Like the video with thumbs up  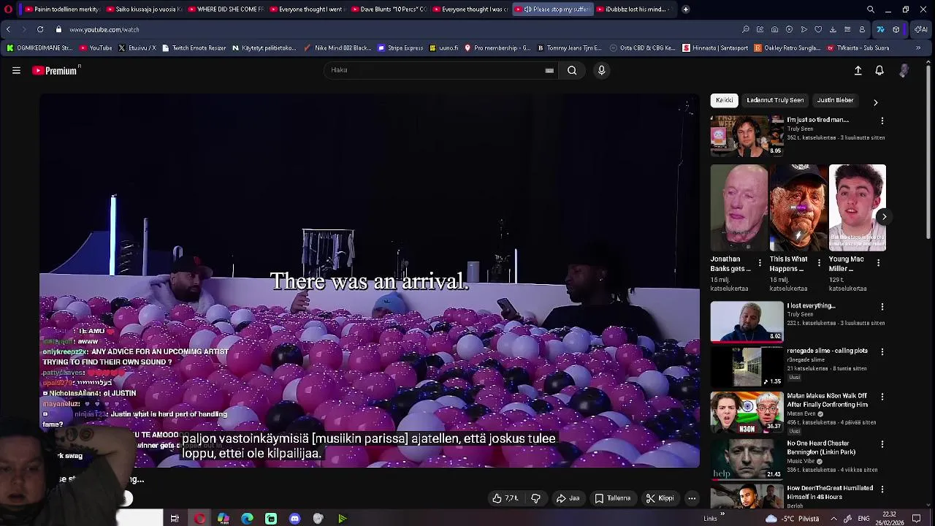[x=505, y=498]
